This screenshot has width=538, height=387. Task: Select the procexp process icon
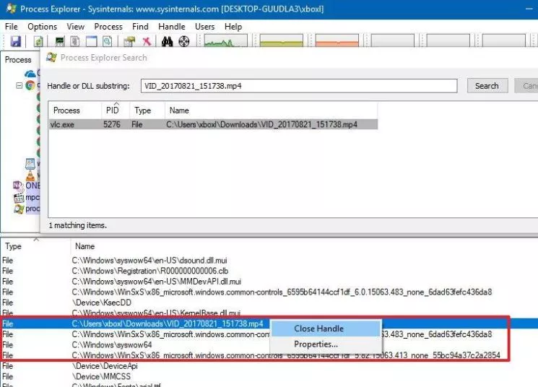[19, 209]
